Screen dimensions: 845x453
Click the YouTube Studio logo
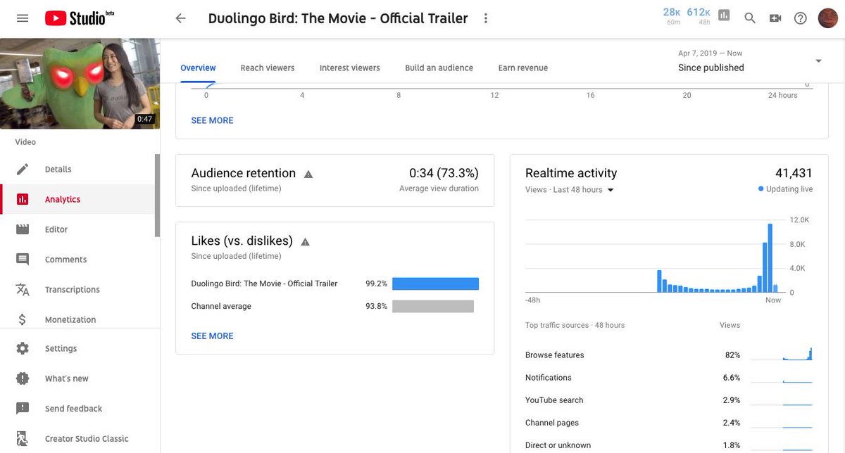pyautogui.click(x=79, y=18)
